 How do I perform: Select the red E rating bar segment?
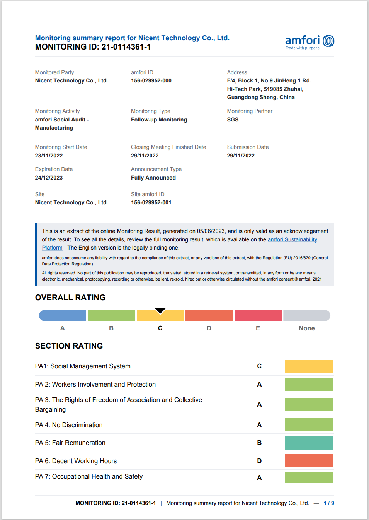click(258, 316)
